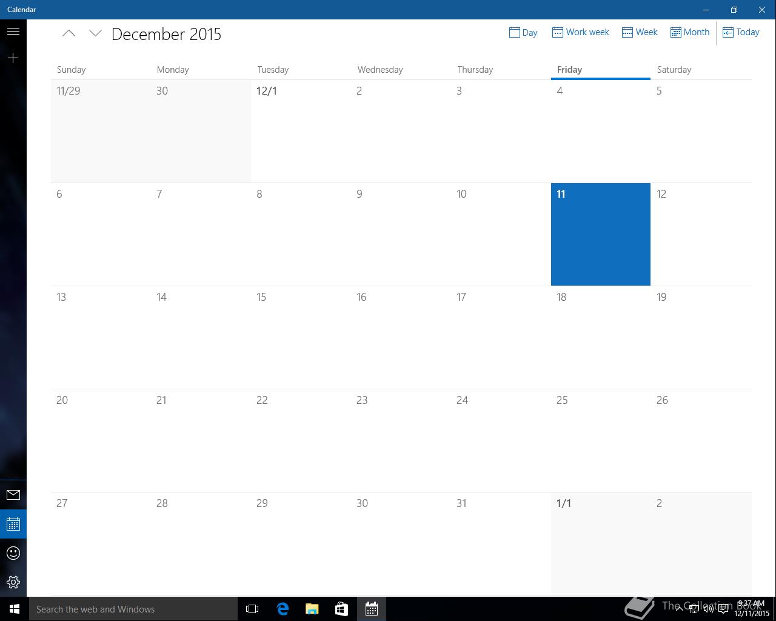Select December 15 cell

301,337
